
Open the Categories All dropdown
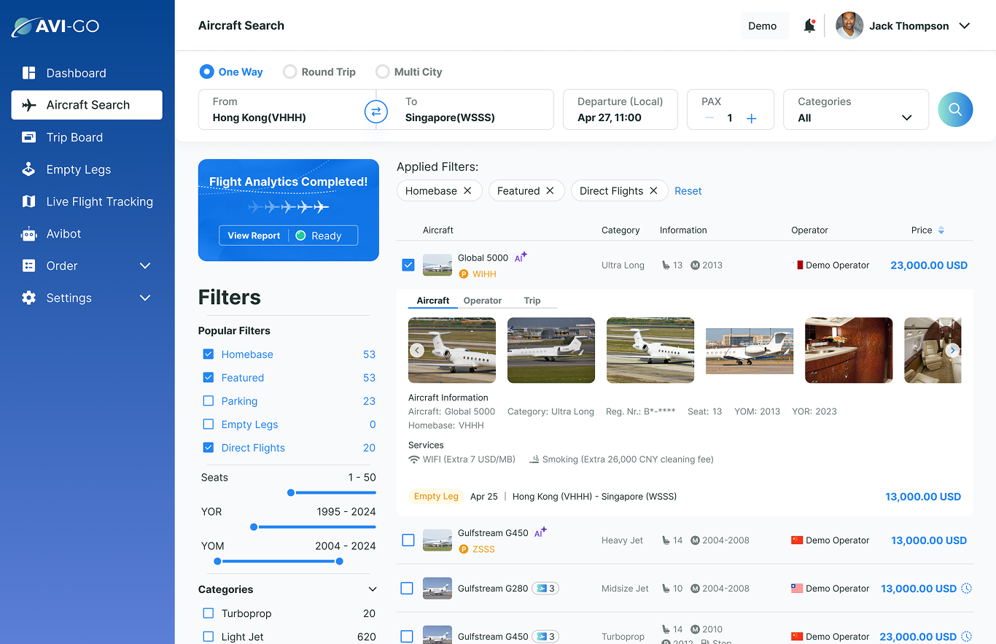coord(856,109)
